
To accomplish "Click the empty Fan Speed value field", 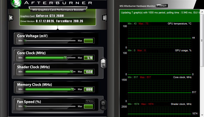I will 88,106.
